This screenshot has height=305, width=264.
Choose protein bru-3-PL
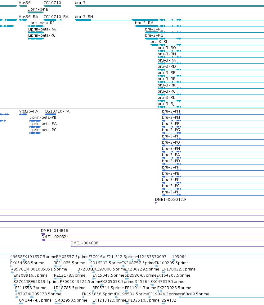pos(170,192)
